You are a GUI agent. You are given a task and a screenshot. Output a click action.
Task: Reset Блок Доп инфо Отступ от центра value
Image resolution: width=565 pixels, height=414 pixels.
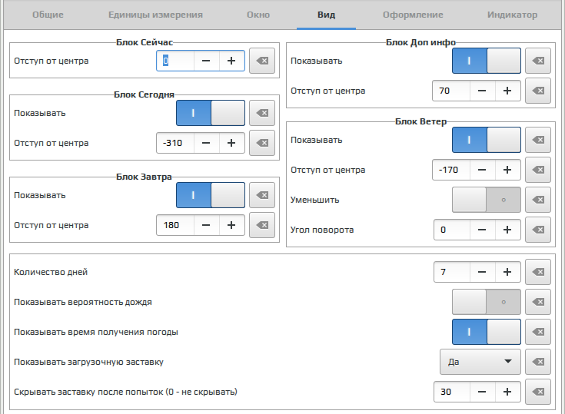point(538,91)
